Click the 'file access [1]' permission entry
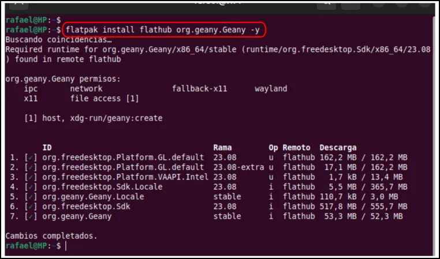 (x=105, y=99)
